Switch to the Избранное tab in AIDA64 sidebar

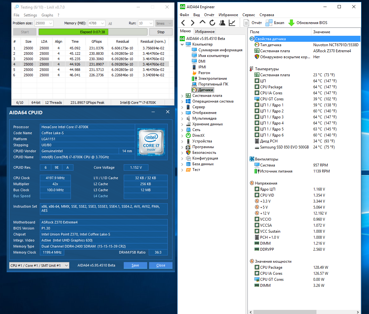205,32
